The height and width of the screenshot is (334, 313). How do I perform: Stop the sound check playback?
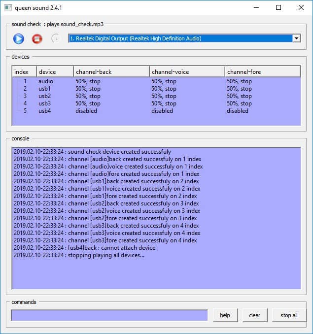(37, 38)
